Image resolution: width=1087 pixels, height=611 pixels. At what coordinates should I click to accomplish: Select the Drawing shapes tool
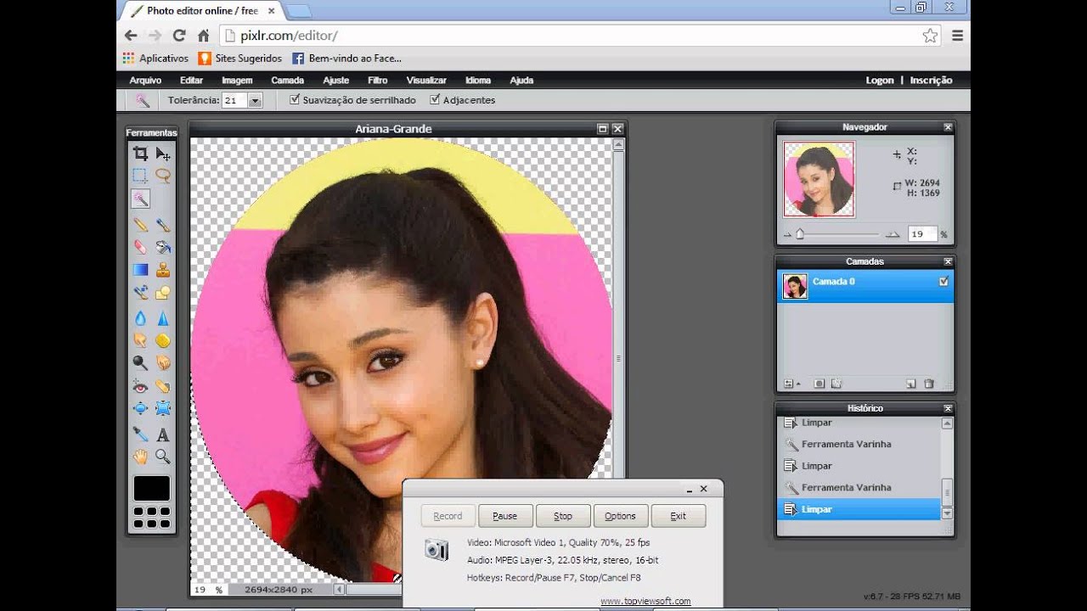point(163,293)
